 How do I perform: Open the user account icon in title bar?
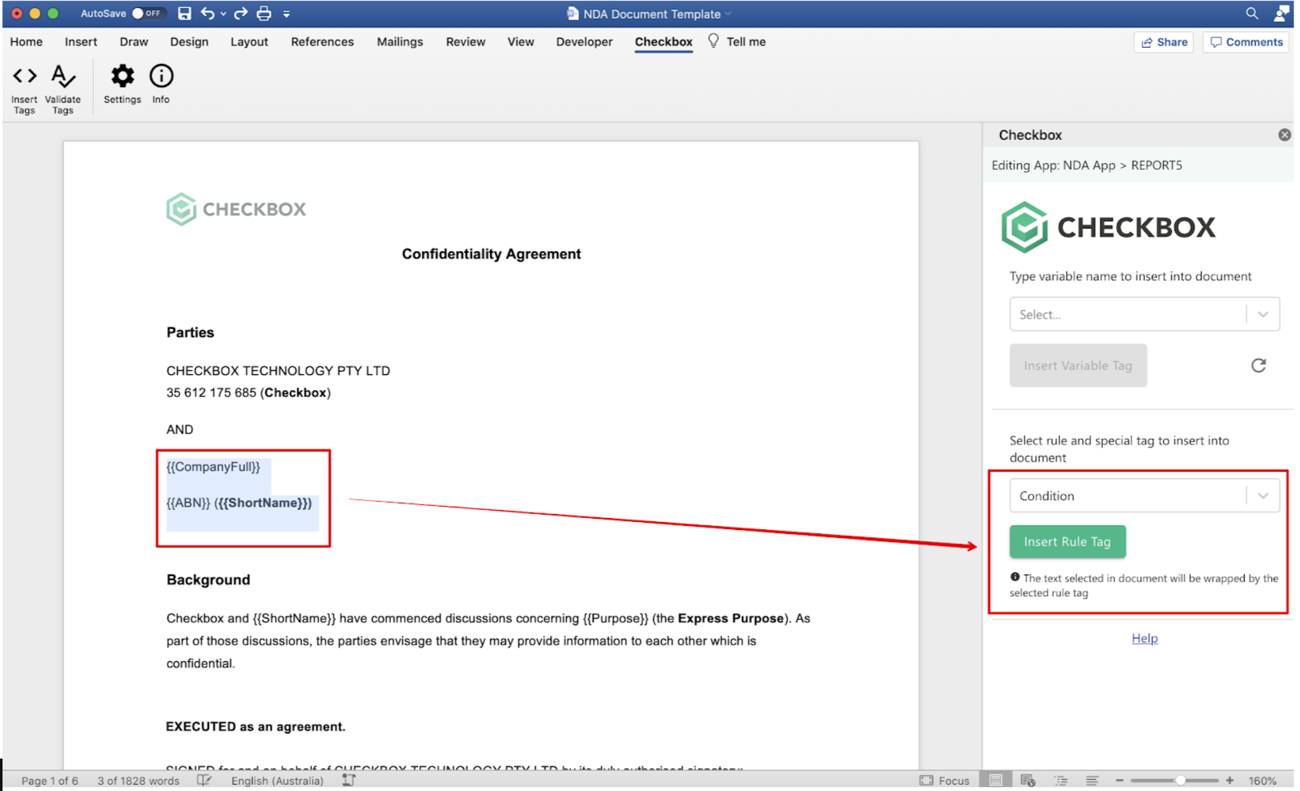point(1281,13)
